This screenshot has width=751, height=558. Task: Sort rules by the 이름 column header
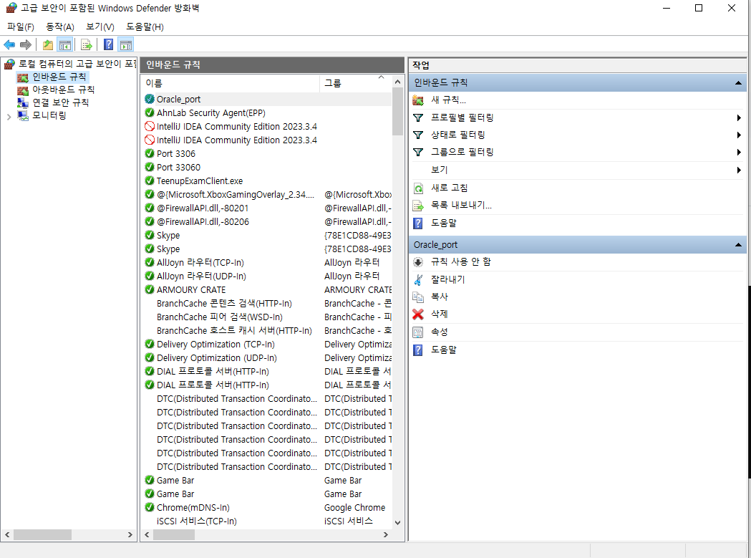tap(231, 83)
